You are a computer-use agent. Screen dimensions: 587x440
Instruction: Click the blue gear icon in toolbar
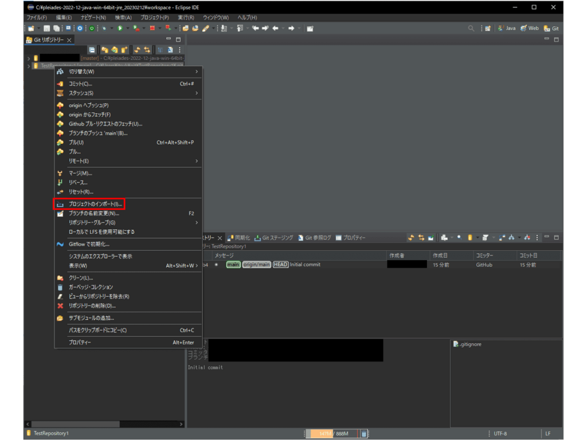tap(80, 29)
